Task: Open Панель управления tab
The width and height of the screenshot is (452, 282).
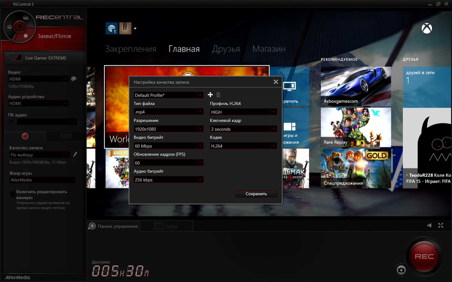Action: (113, 226)
